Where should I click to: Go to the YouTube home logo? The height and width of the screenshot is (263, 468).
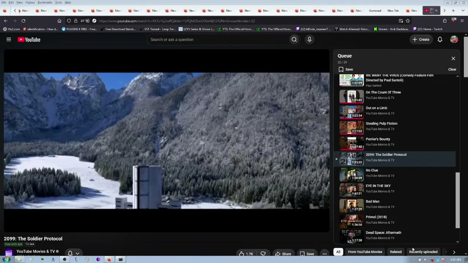29,39
